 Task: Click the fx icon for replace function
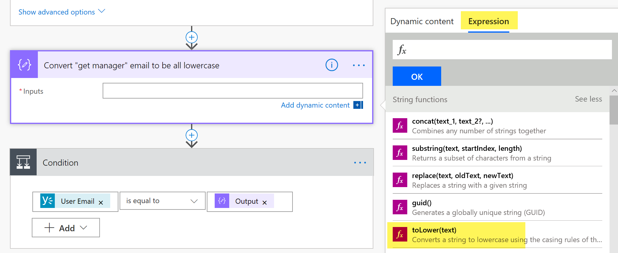pos(400,180)
